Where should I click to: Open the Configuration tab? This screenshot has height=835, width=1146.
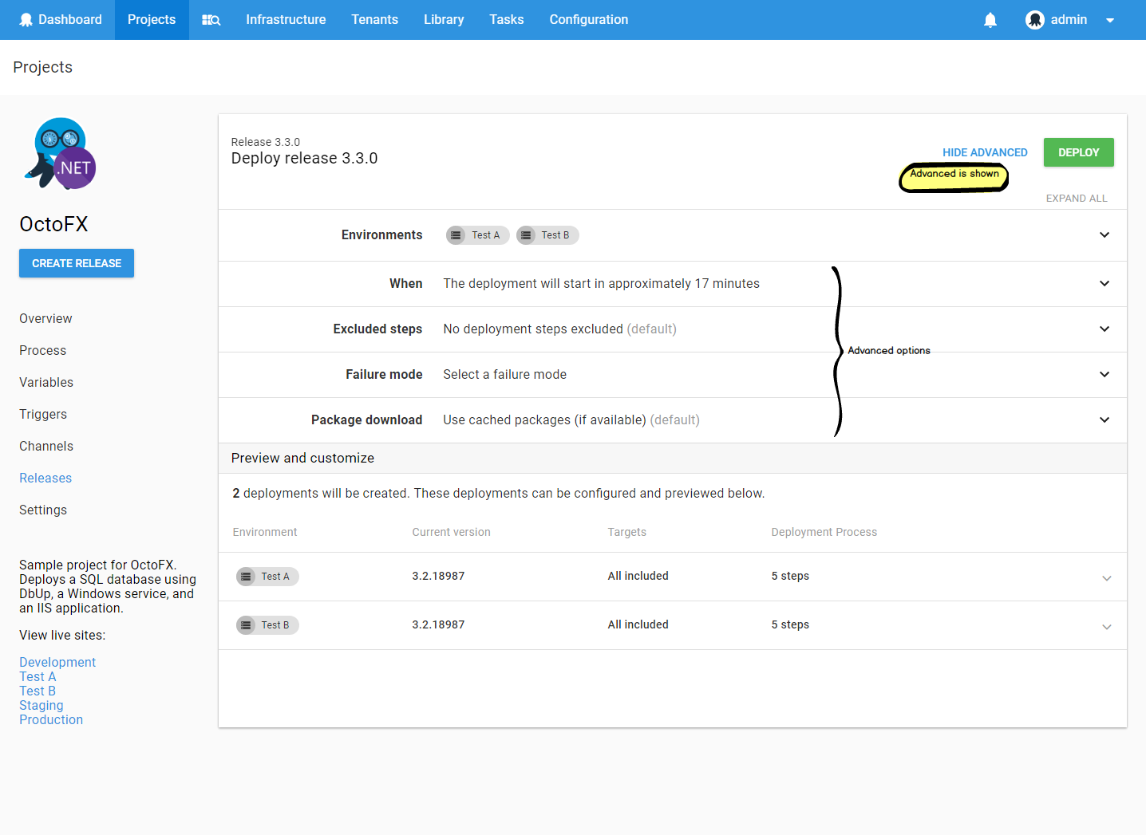[x=588, y=19]
